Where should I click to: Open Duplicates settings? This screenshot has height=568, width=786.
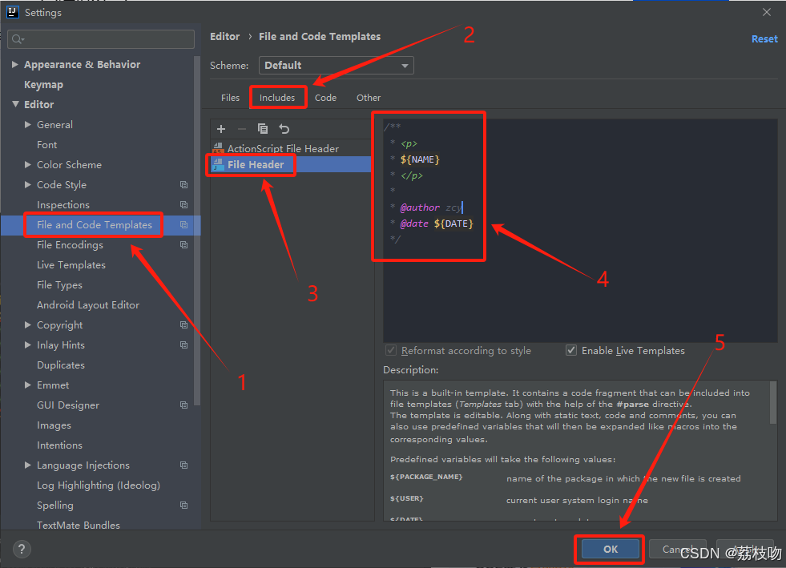tap(61, 365)
